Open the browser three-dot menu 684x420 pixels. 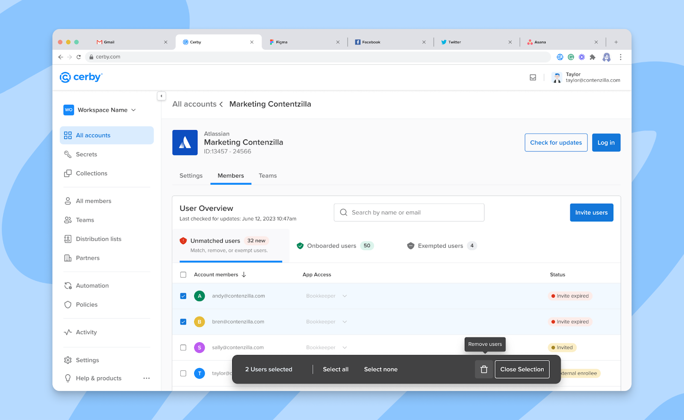[x=620, y=57]
